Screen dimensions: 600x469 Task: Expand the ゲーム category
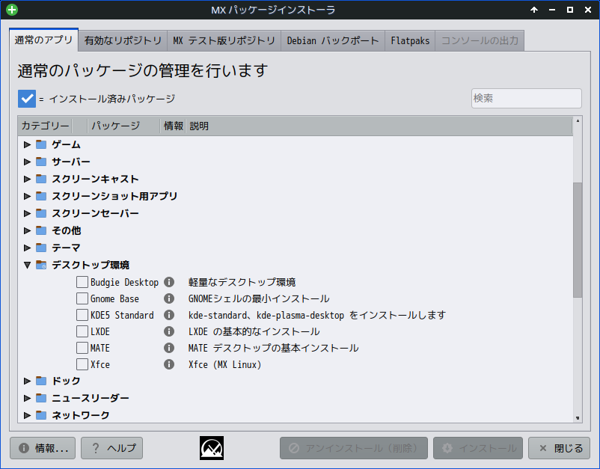27,144
